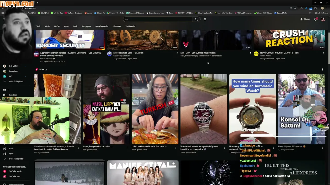
Task: Open the YouTube - Broadcas... bookmark
Action: point(73,13)
